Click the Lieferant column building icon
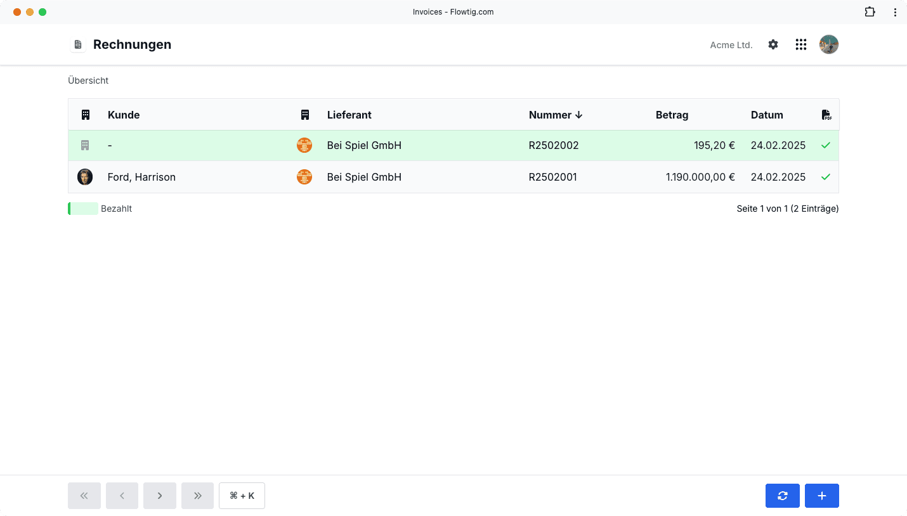 click(x=305, y=115)
